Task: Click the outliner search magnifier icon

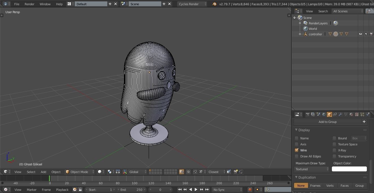Action: (x=369, y=11)
